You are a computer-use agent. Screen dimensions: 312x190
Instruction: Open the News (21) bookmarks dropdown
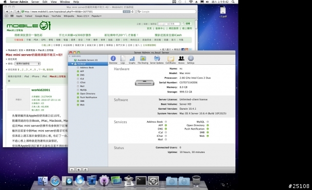tap(83, 16)
